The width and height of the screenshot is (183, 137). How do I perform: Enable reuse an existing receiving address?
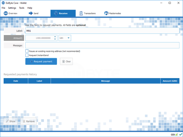(x=27, y=51)
